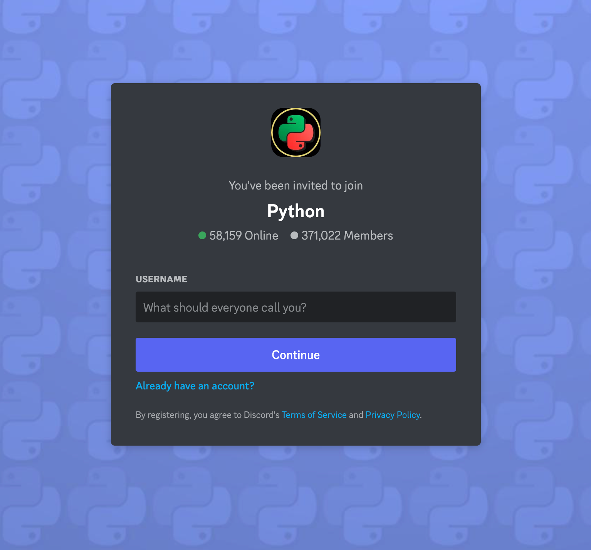Focus the username input field

(x=296, y=307)
